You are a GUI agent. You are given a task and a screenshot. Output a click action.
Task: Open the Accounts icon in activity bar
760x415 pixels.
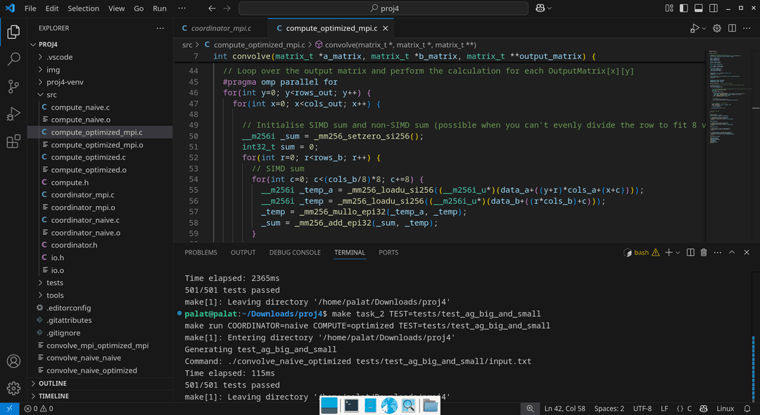(13, 362)
